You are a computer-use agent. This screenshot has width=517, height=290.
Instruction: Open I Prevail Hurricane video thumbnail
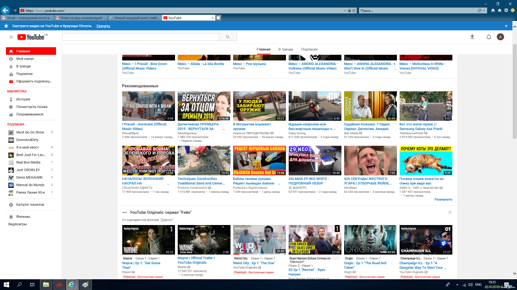pyautogui.click(x=149, y=106)
